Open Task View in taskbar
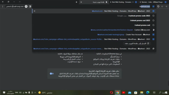The height and width of the screenshot is (95, 169). (154, 93)
